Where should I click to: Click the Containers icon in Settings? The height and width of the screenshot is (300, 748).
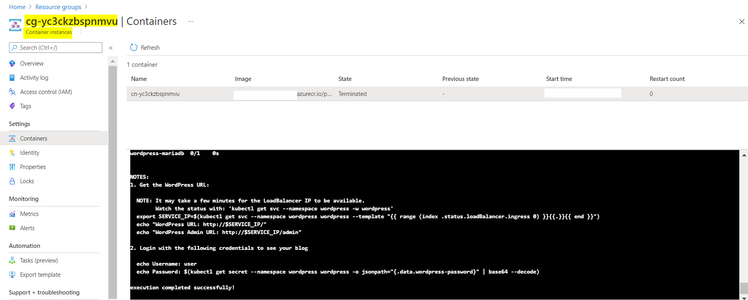tap(12, 139)
